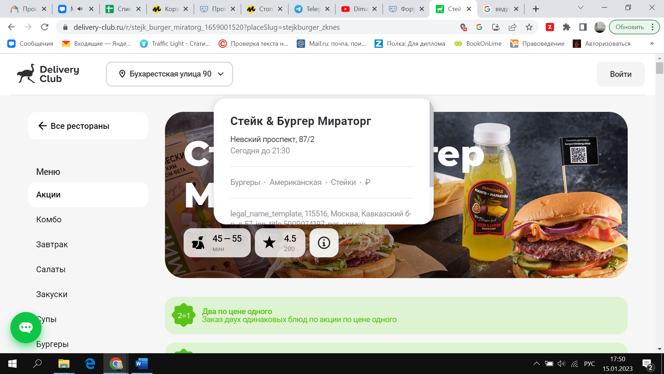Click the red Z extension icon
Screen dimensions: 664x374
click(550, 27)
